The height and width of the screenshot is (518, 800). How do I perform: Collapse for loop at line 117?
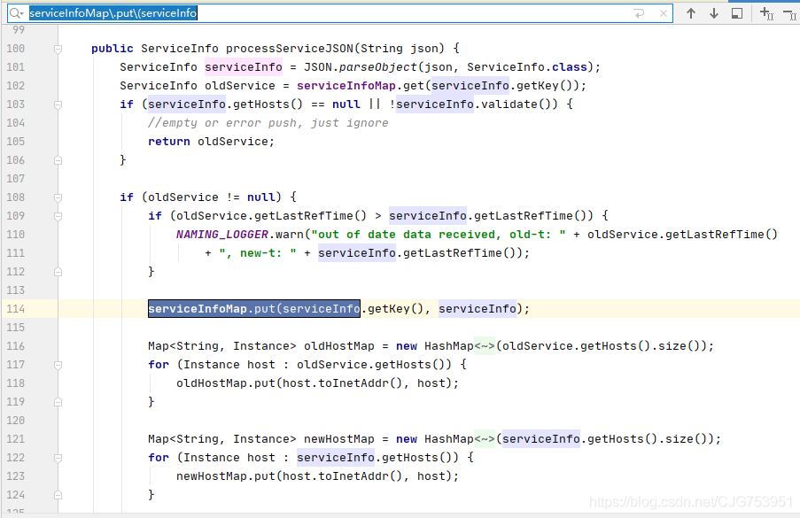58,365
